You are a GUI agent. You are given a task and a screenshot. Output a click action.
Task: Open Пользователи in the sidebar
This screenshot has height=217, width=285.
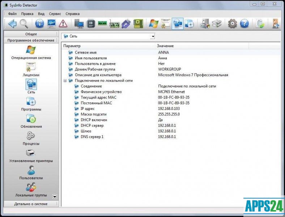(31, 173)
